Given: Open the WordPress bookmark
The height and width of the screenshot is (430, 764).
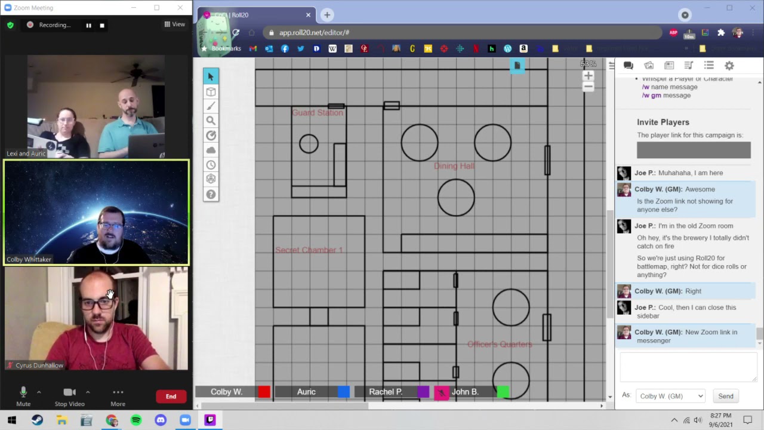Looking at the screenshot, I should click(507, 48).
